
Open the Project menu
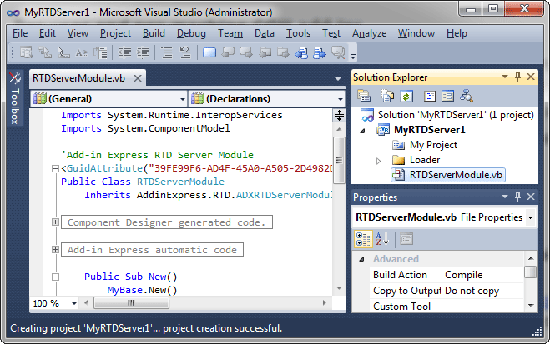pyautogui.click(x=115, y=33)
